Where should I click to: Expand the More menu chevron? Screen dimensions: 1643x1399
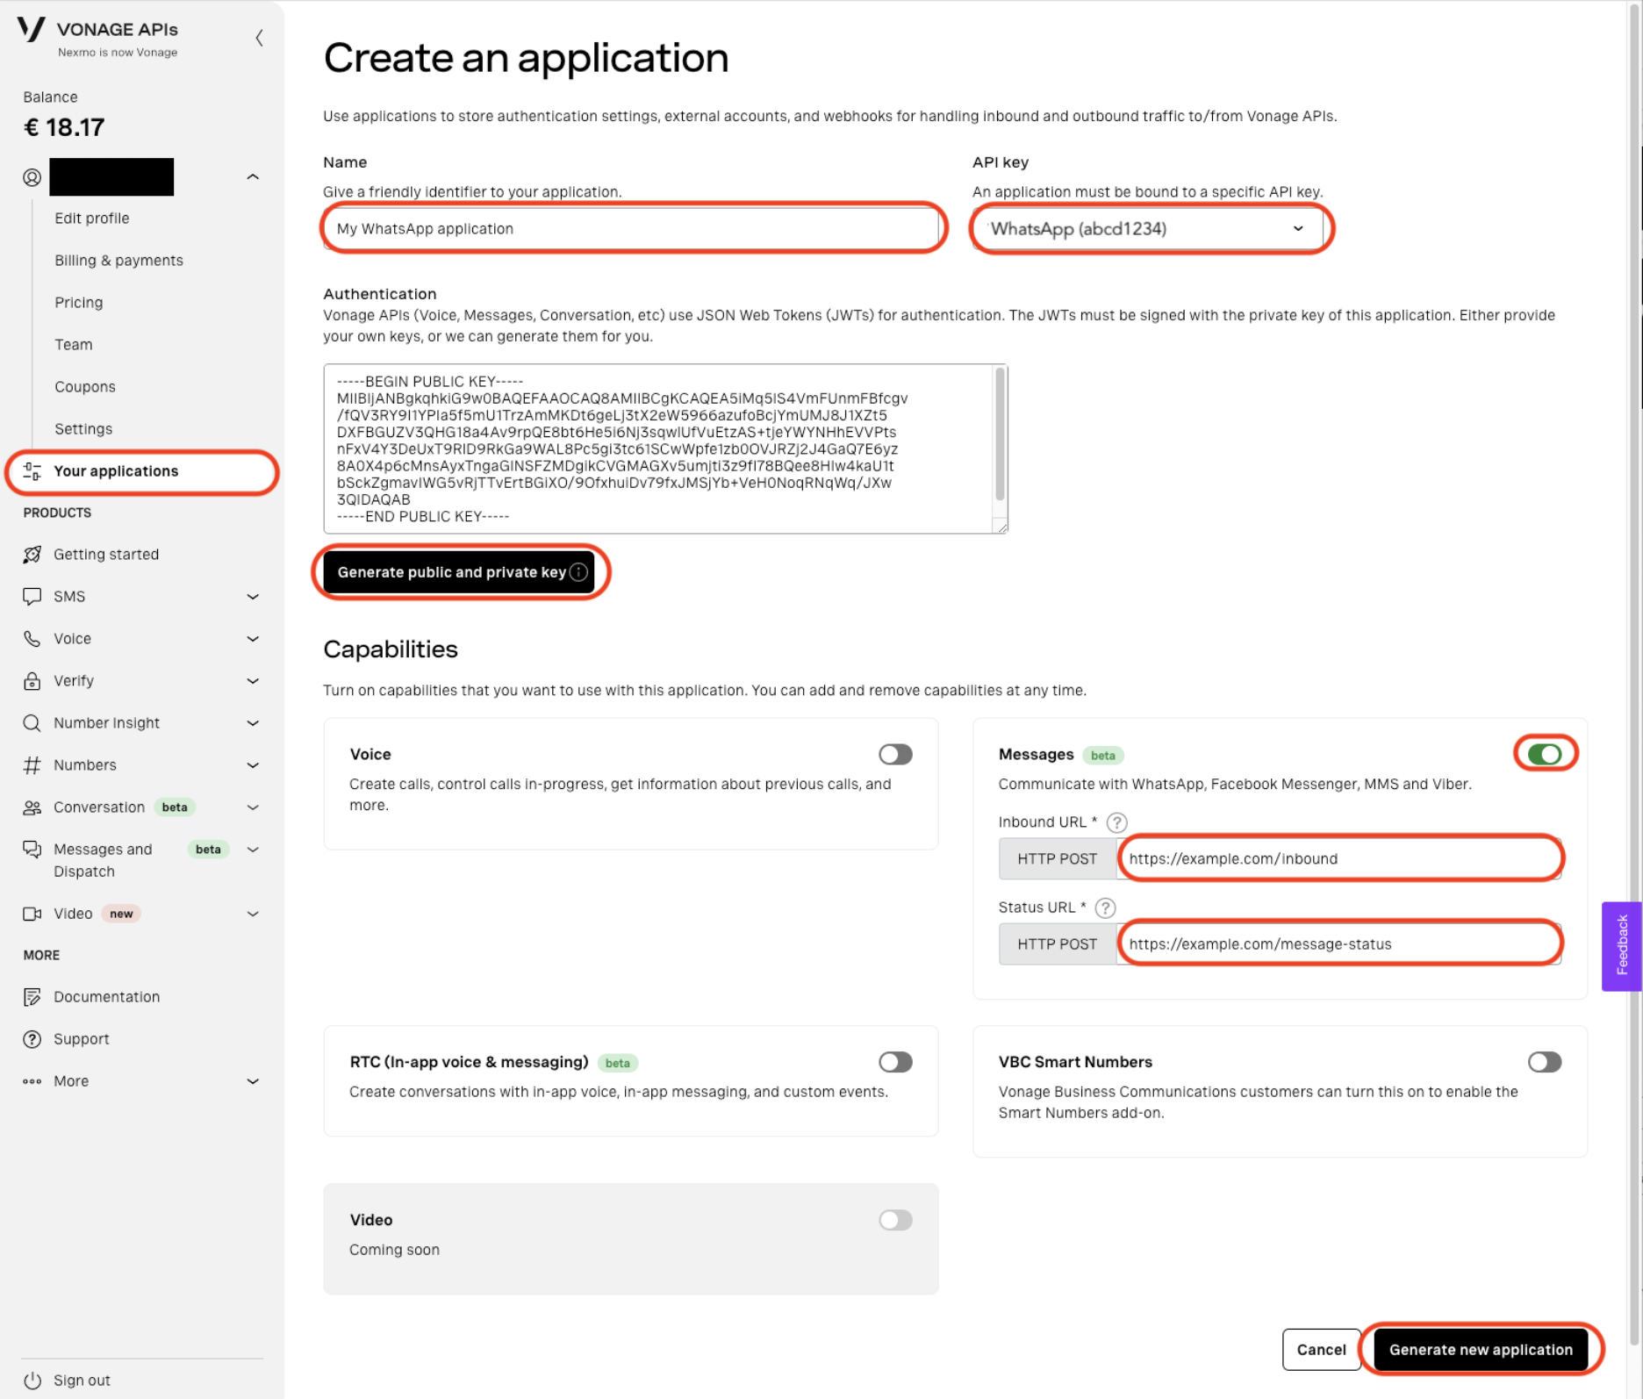click(253, 1081)
